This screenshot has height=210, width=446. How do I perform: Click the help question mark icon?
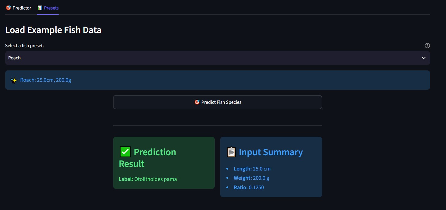point(427,46)
